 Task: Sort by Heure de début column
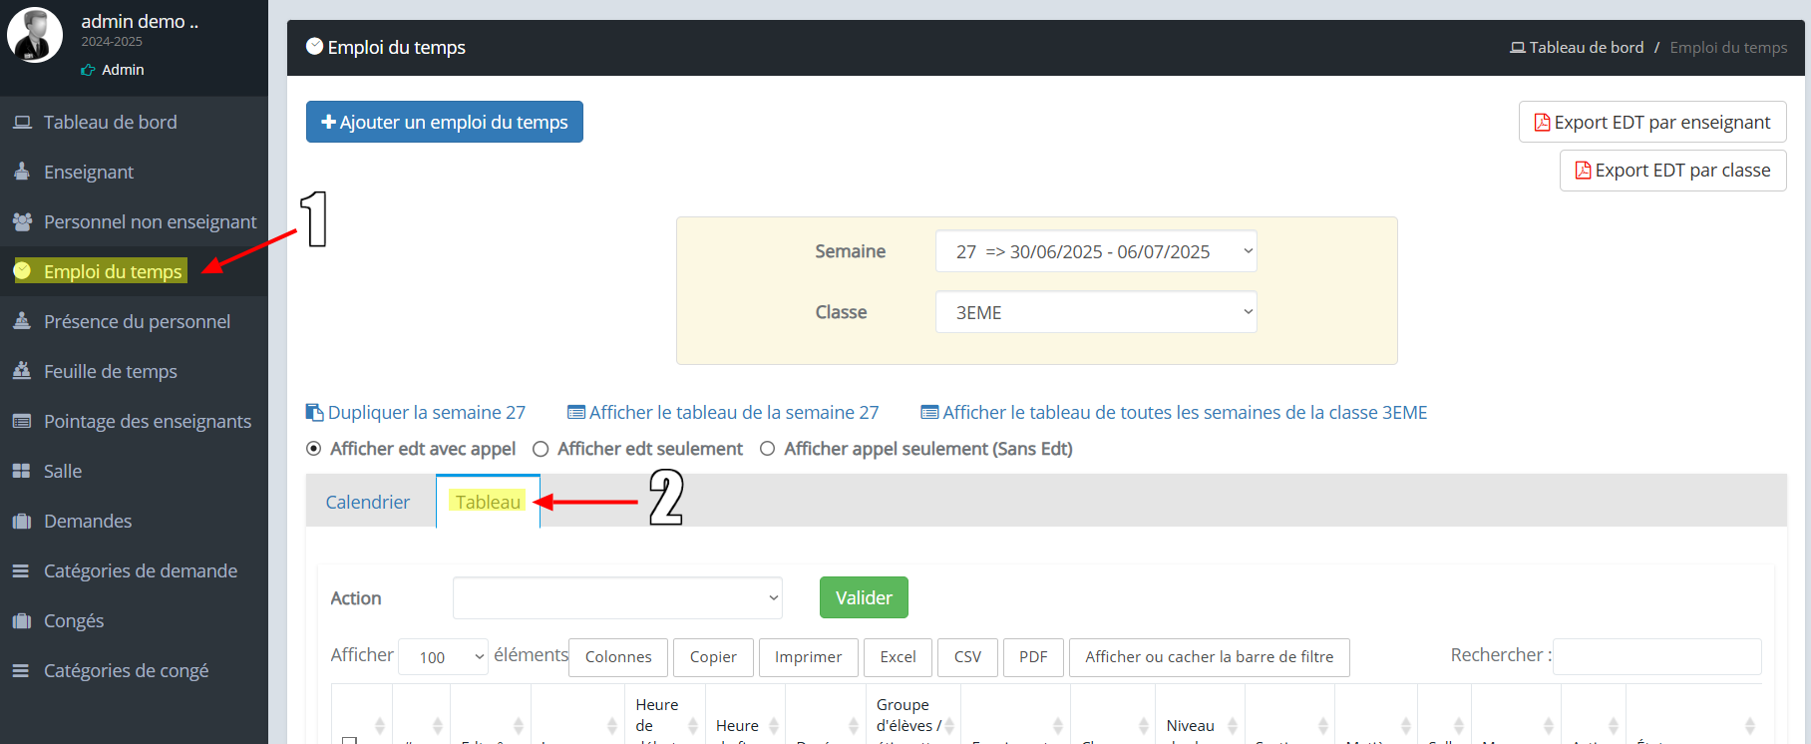click(665, 715)
